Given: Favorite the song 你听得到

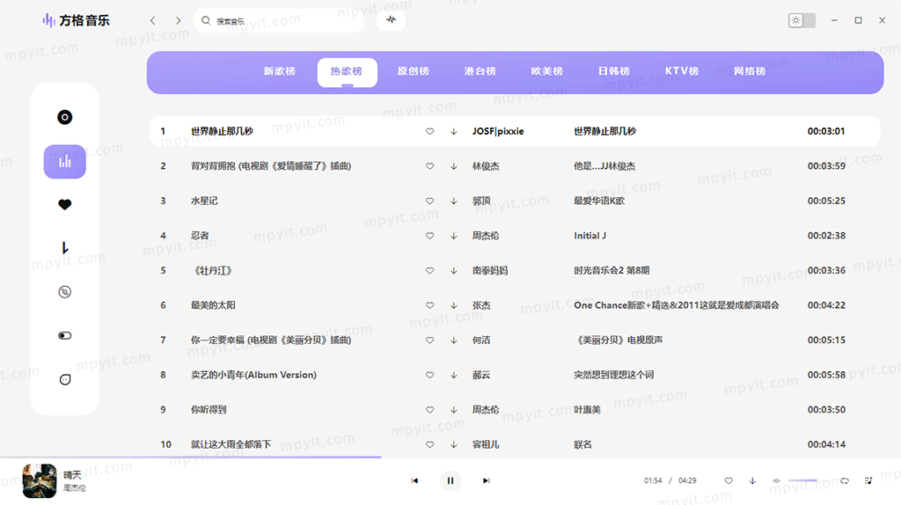Looking at the screenshot, I should click(429, 410).
